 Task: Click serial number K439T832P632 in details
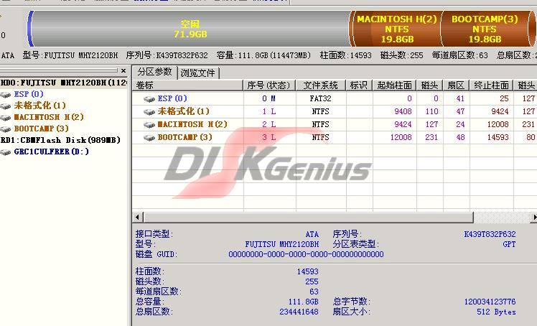pyautogui.click(x=490, y=234)
